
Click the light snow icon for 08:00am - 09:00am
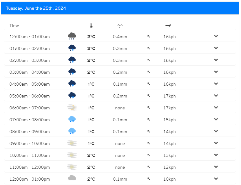[x=72, y=131]
